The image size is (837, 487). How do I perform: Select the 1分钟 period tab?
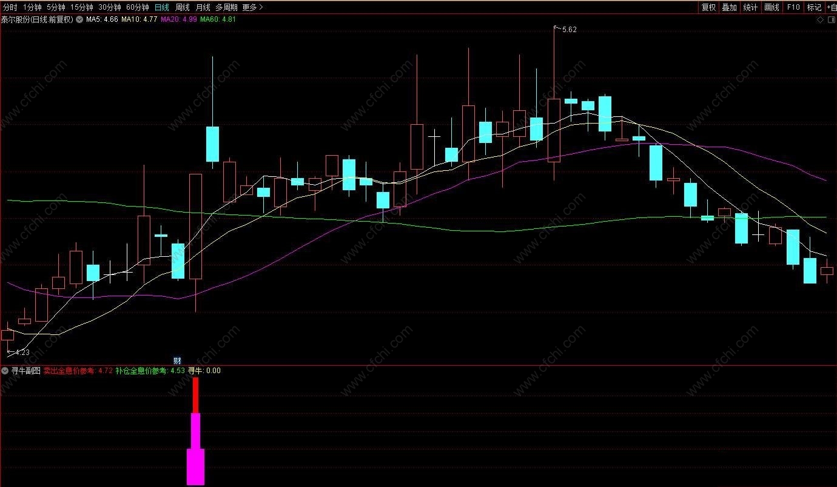pyautogui.click(x=33, y=7)
